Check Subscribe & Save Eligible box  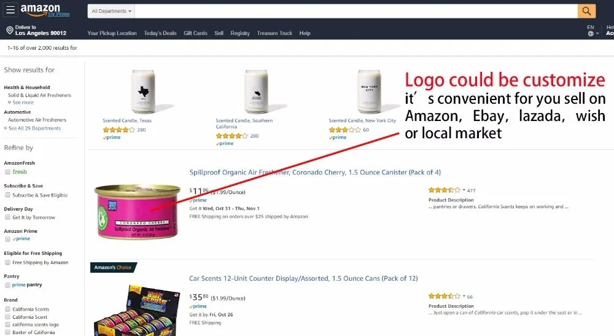(x=7, y=195)
